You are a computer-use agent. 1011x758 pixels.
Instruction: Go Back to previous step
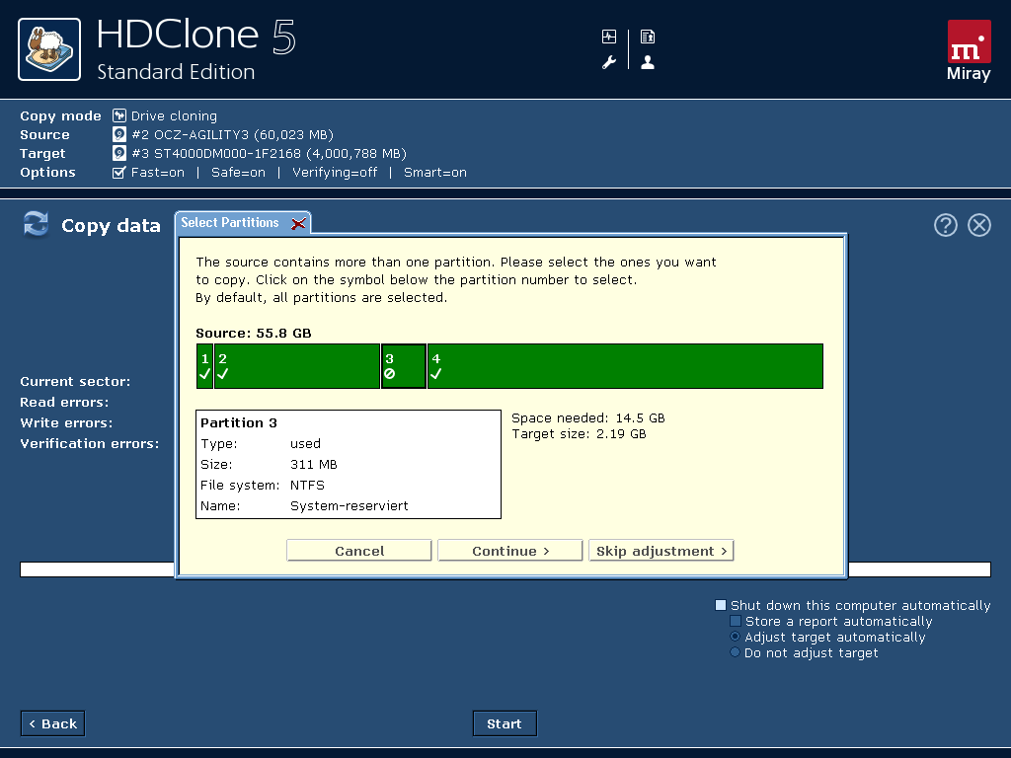(53, 723)
